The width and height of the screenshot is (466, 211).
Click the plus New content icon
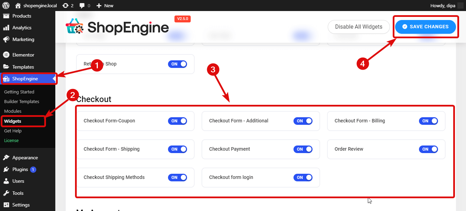99,6
